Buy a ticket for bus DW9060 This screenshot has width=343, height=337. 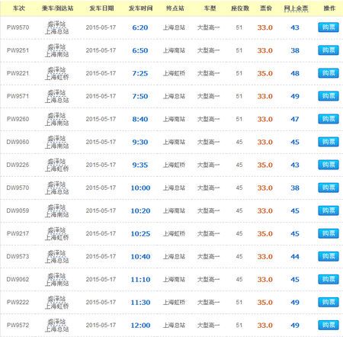click(329, 142)
